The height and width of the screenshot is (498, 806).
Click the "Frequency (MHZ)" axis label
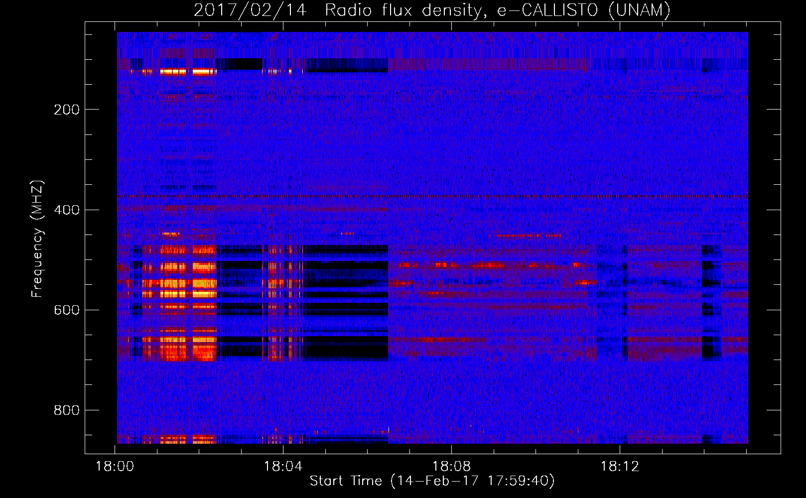tap(37, 239)
